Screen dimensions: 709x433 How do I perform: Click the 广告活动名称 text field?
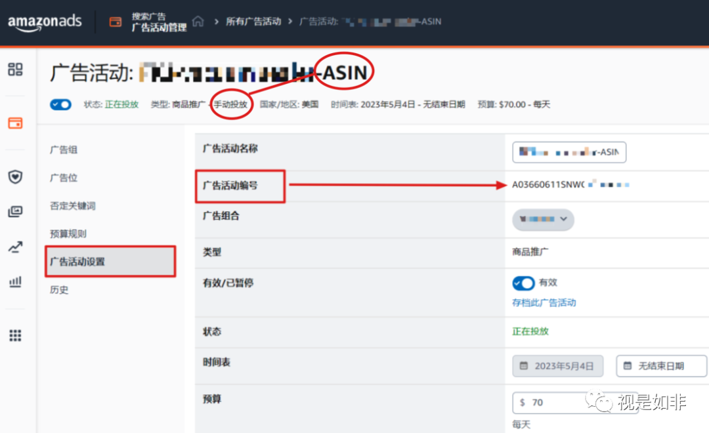click(x=569, y=152)
